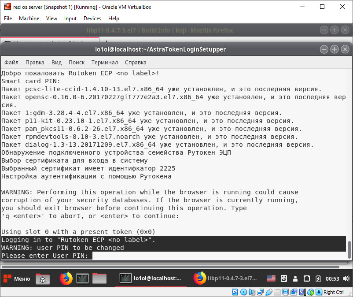Switch to lo1ol@localhost terminal taskbar entry
The image size is (353, 297).
[x=151, y=278]
